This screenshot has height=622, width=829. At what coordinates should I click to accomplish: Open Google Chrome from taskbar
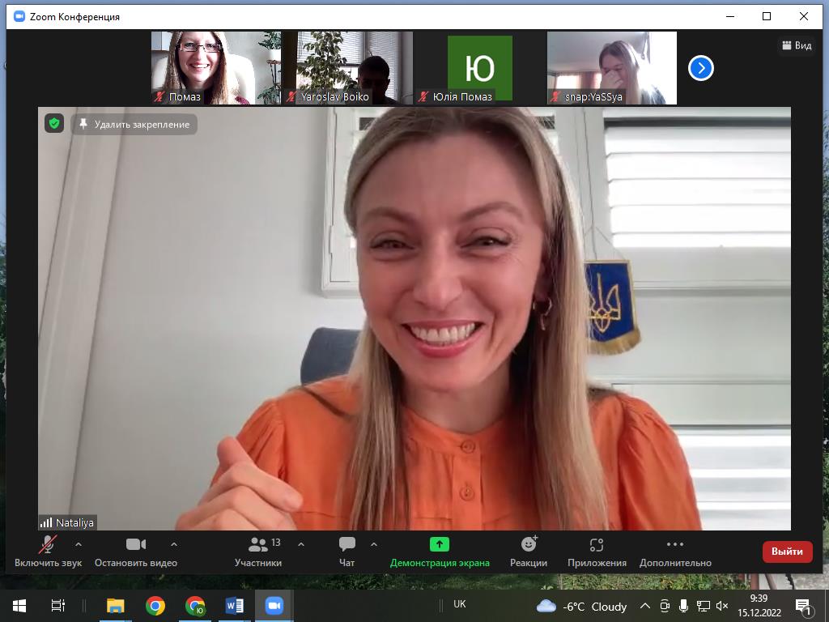point(155,606)
